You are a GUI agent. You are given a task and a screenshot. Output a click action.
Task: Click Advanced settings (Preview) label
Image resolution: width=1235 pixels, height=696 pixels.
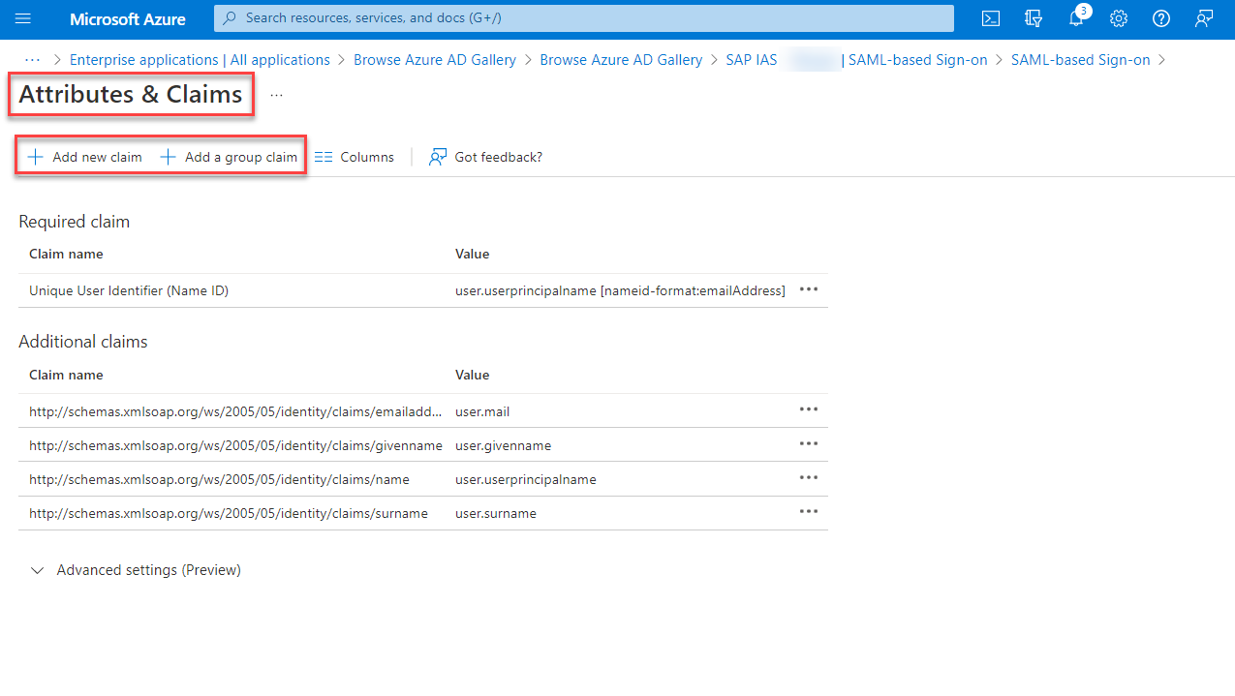[x=149, y=570]
